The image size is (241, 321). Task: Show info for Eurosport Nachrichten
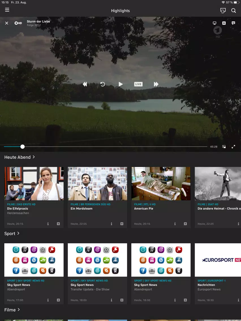pos(238,300)
